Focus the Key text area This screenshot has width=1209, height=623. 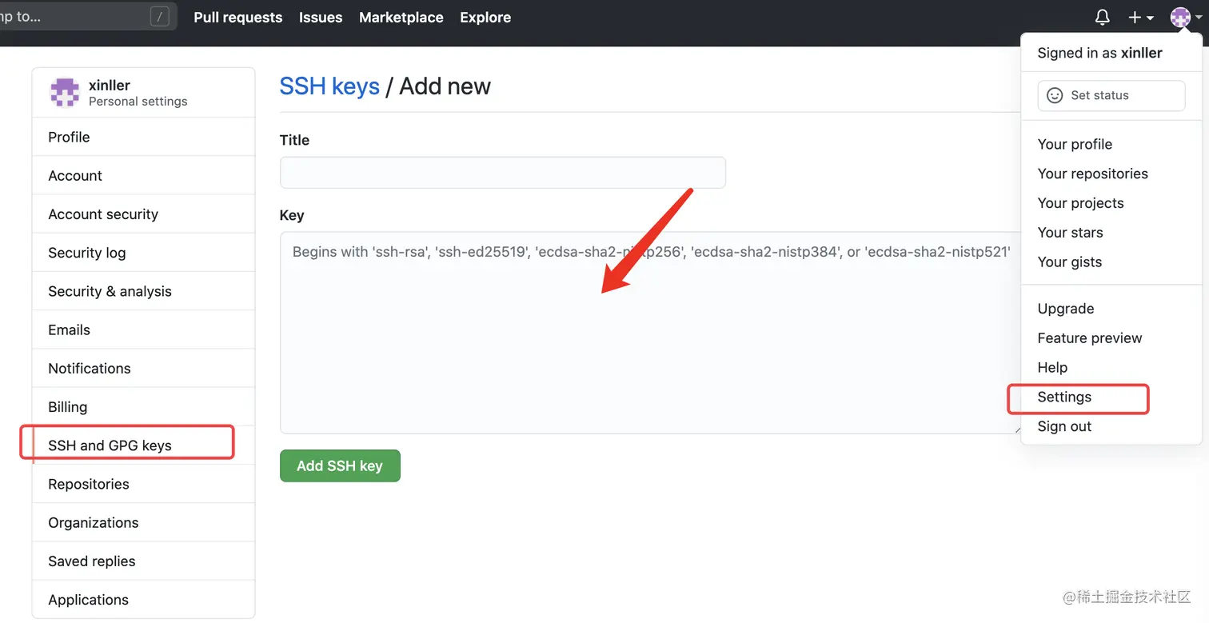pyautogui.click(x=652, y=333)
